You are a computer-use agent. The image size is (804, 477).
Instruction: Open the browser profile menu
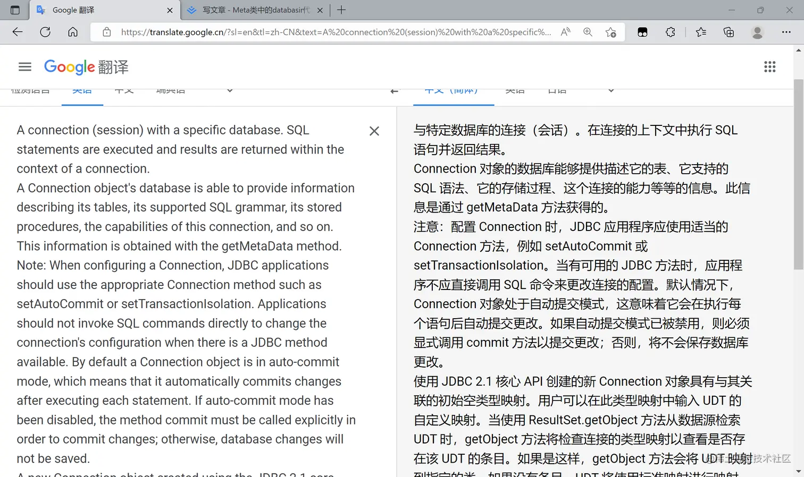tap(758, 32)
